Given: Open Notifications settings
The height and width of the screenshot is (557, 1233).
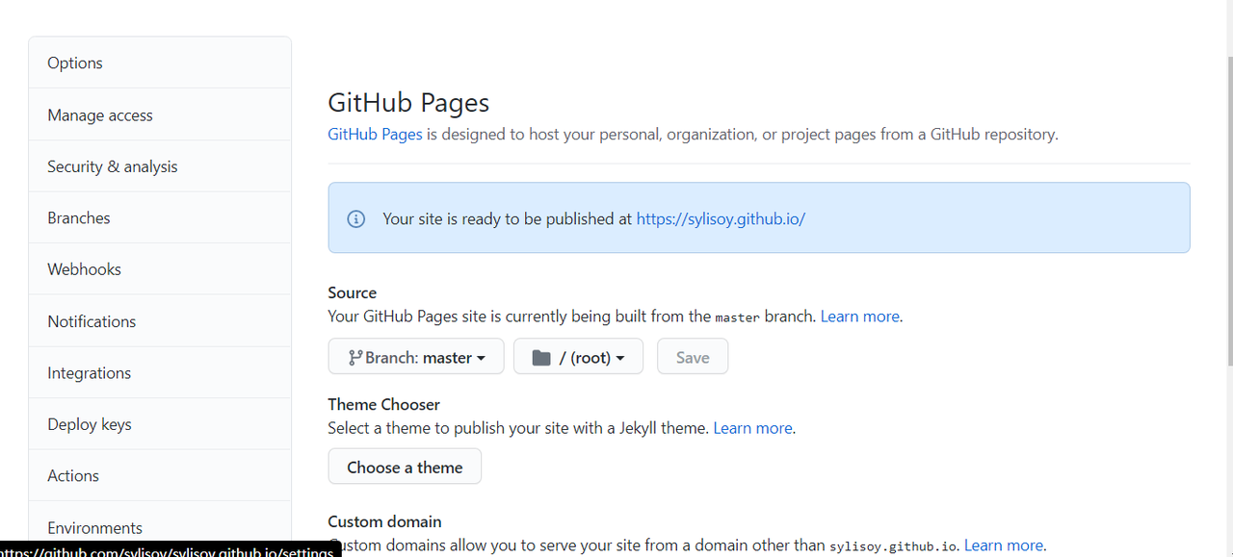Looking at the screenshot, I should (160, 321).
